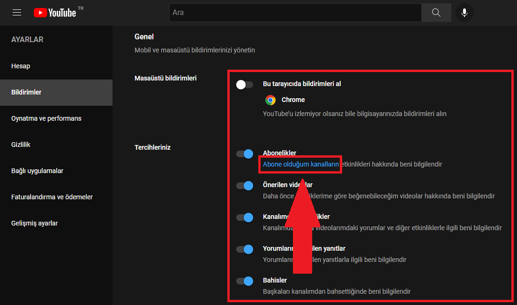Toggle channel activity notifications switch
Screen dimensions: 517x305
pyautogui.click(x=245, y=218)
